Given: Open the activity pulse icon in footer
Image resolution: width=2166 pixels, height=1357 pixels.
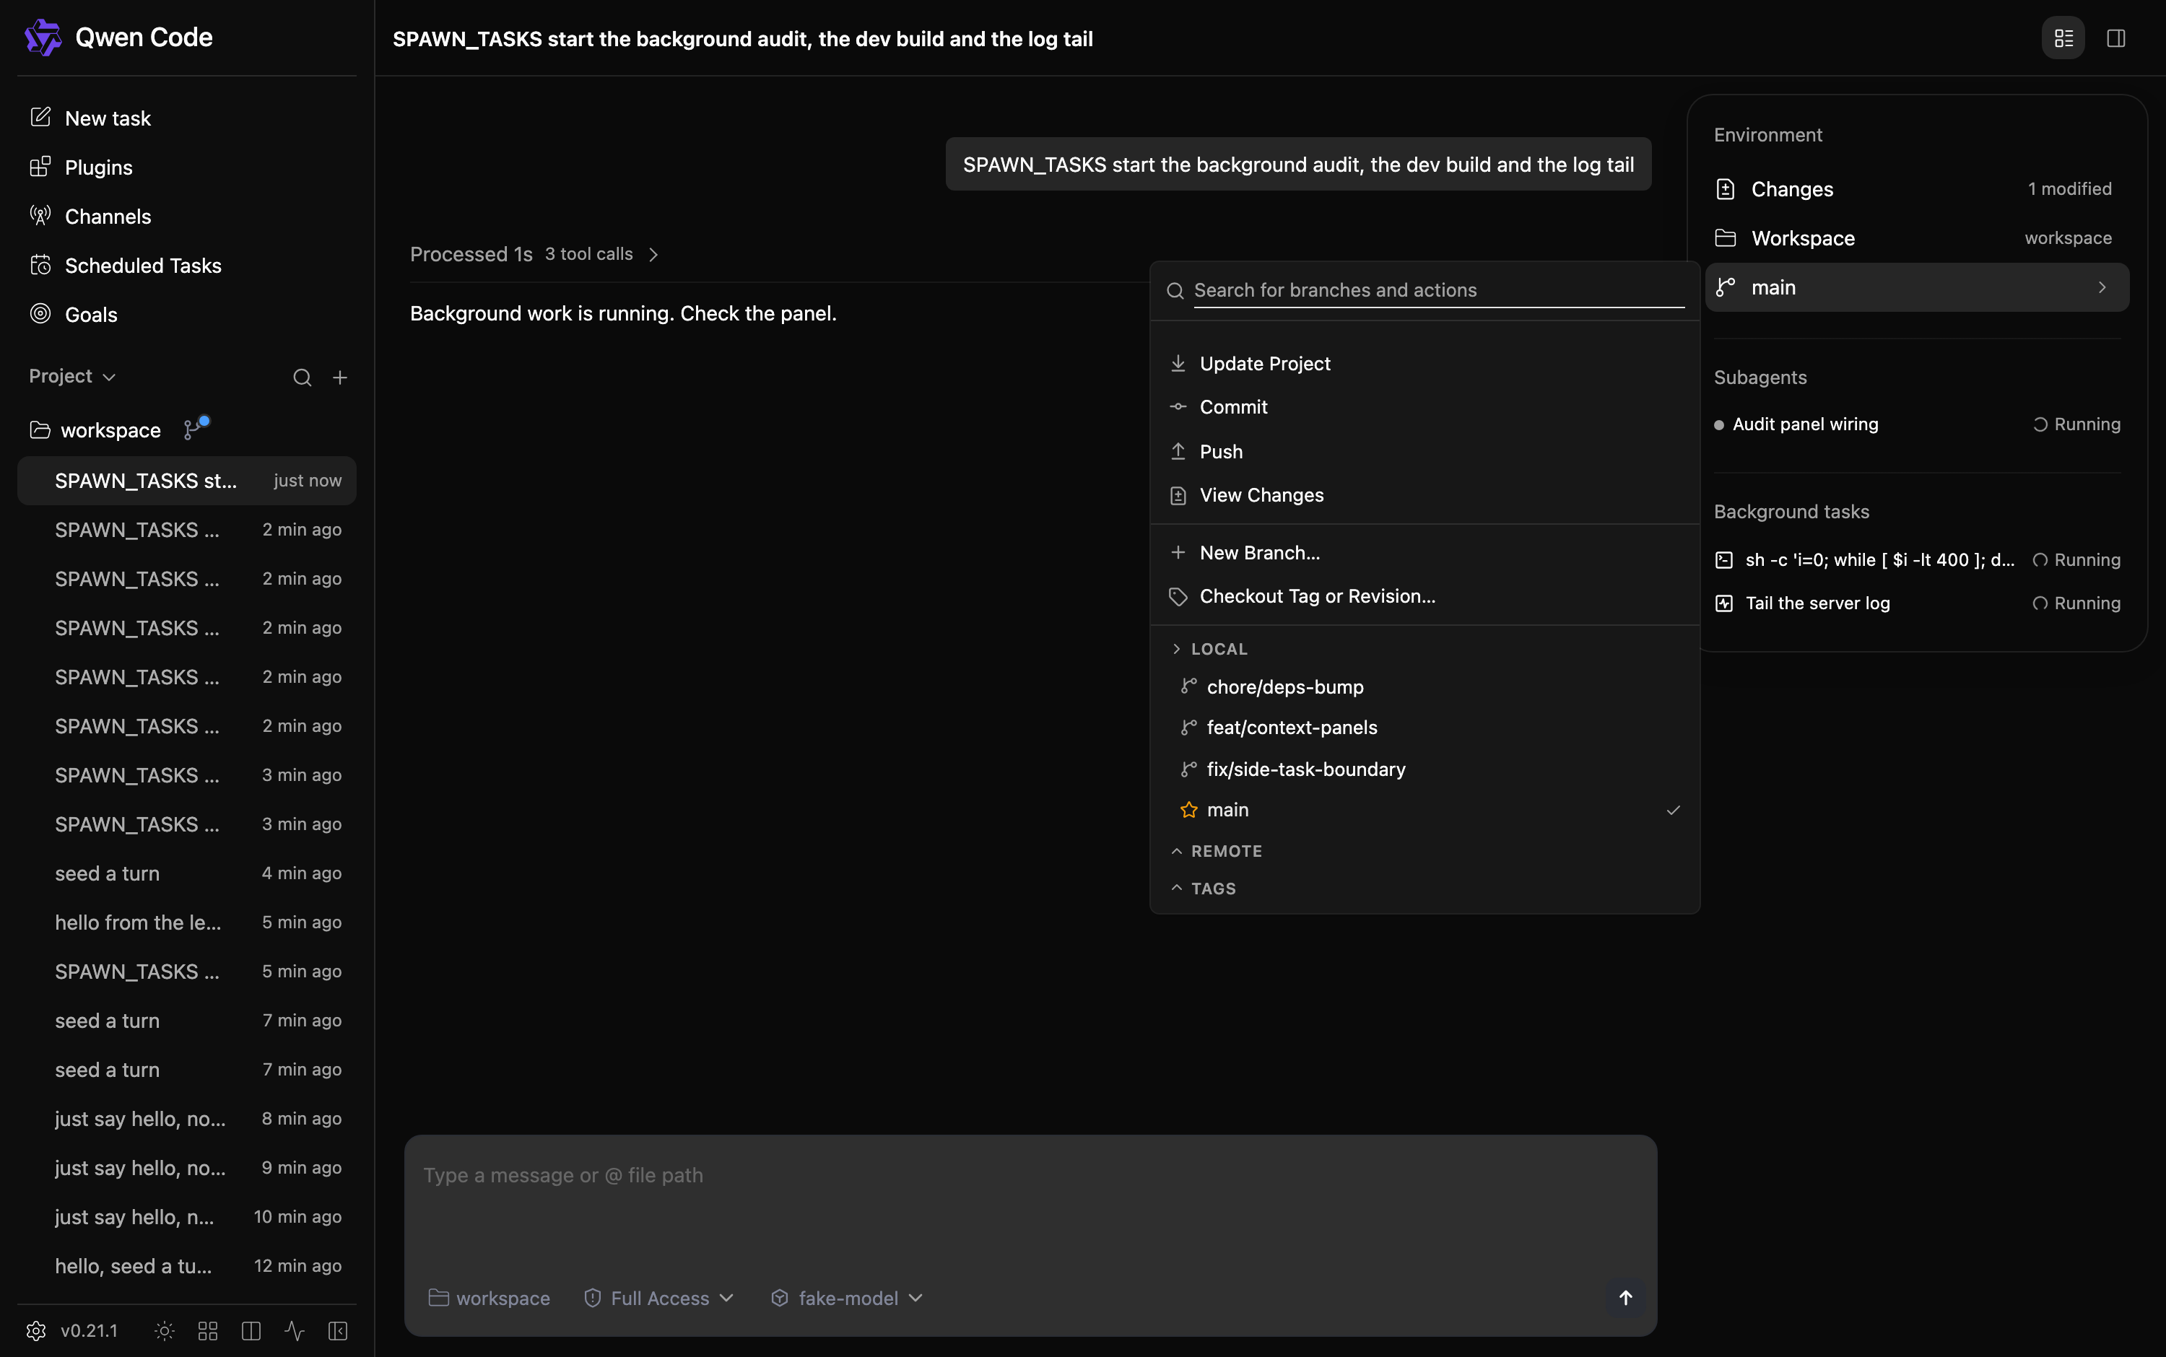Looking at the screenshot, I should [x=295, y=1330].
